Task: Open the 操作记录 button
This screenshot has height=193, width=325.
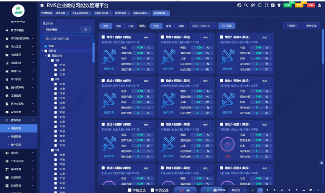Action: (311, 25)
